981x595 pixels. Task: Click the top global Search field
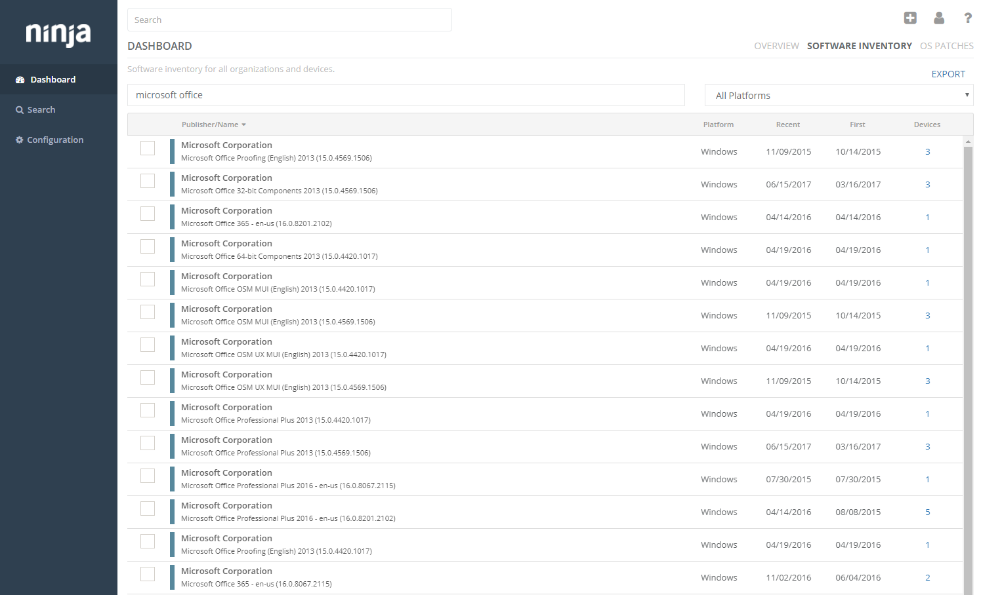coord(289,20)
